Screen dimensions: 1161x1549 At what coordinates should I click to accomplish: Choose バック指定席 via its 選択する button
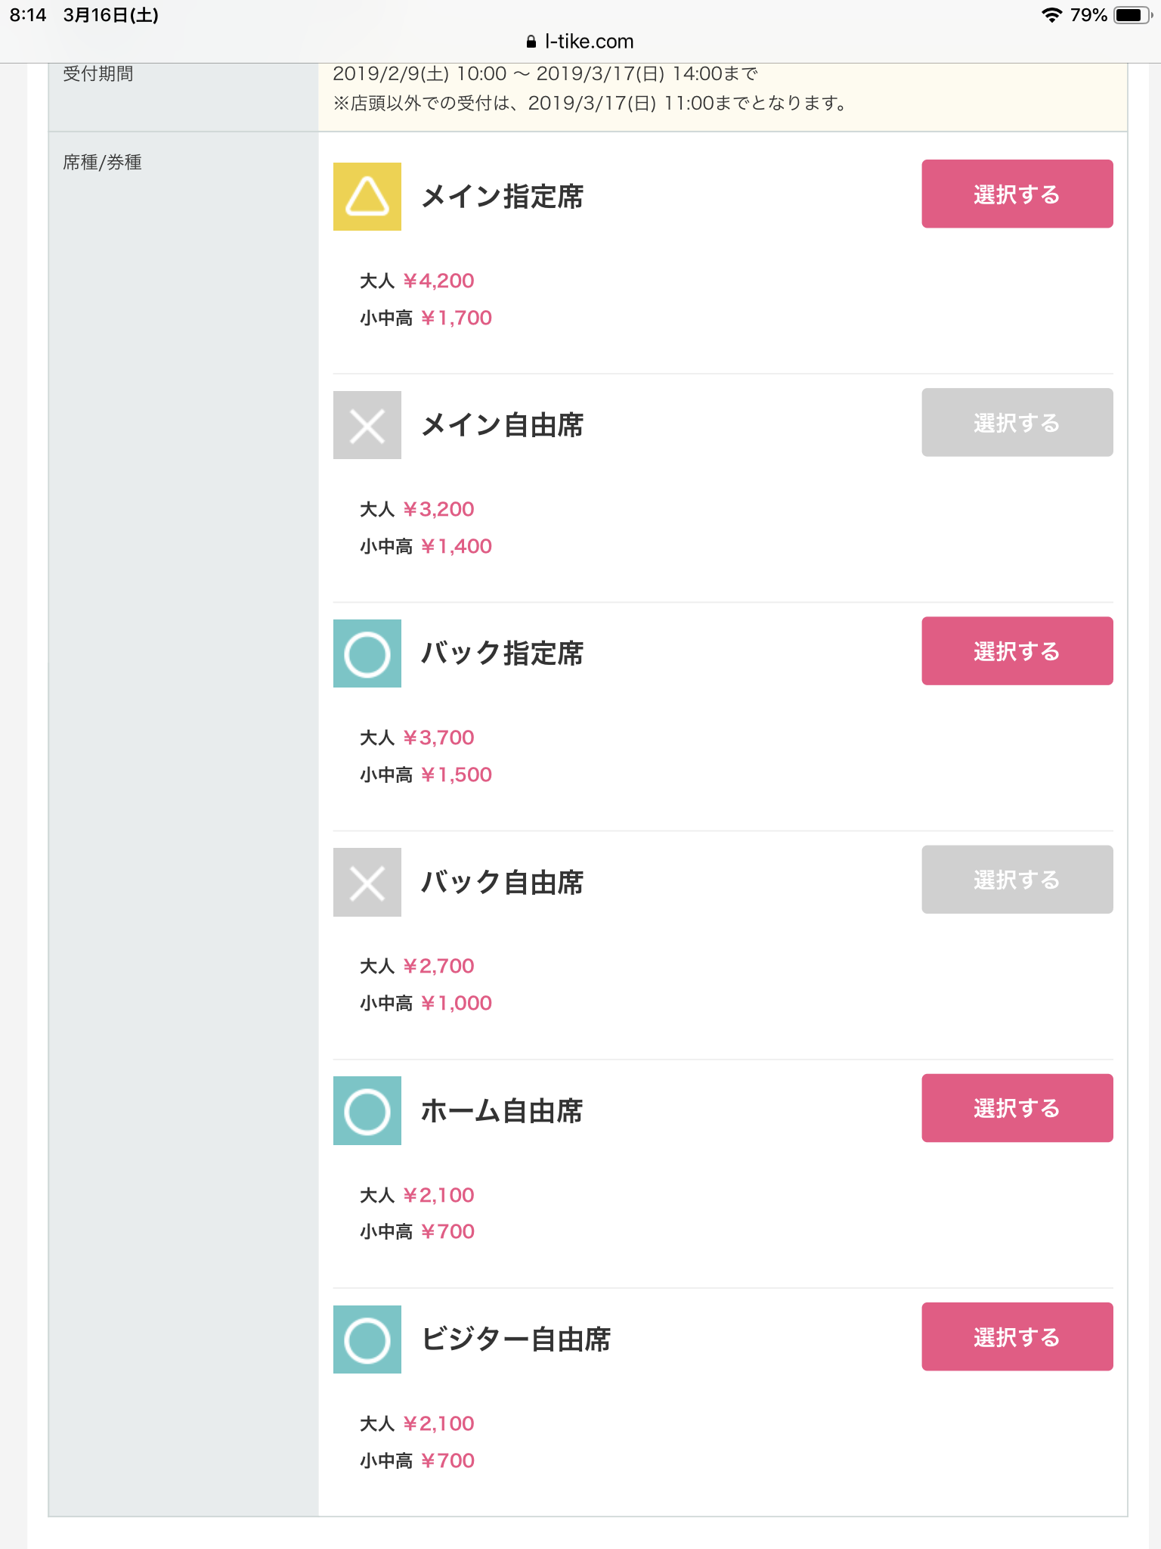click(x=1017, y=651)
